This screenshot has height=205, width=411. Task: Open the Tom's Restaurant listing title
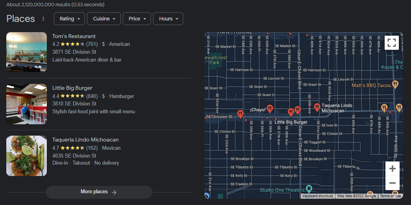(74, 36)
